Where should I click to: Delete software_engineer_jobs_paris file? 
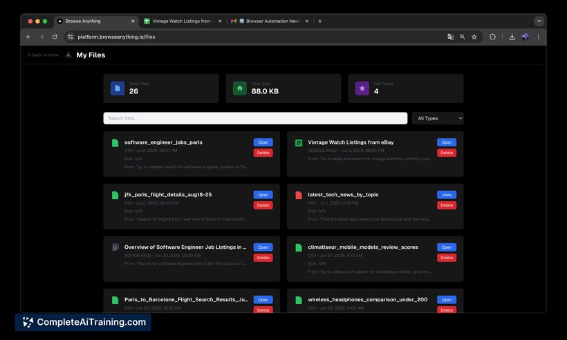click(x=263, y=153)
